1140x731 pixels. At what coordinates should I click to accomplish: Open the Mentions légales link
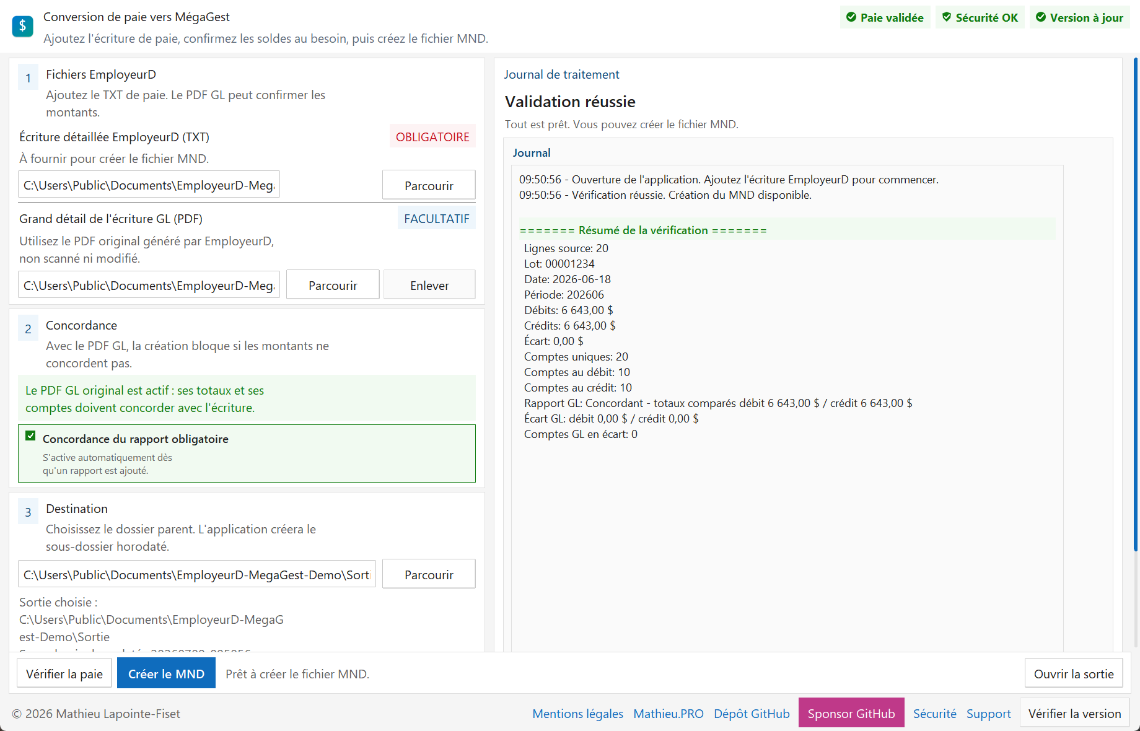coord(577,714)
